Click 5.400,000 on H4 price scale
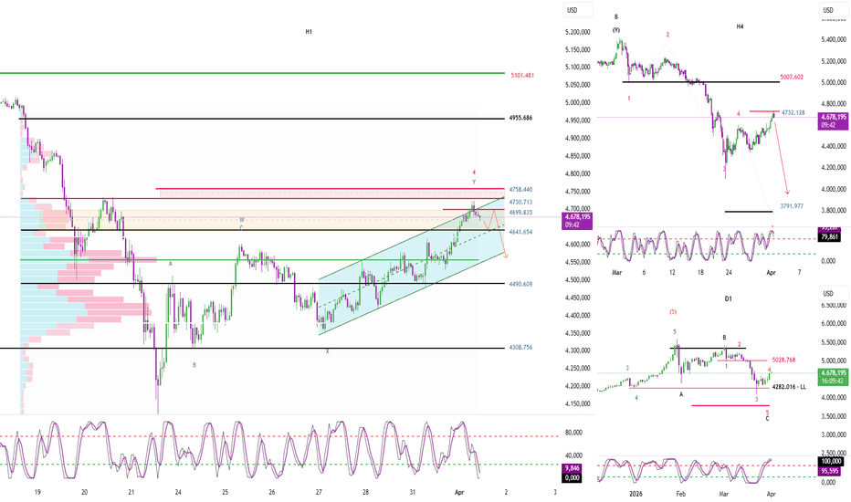851x502 pixels. (x=833, y=39)
